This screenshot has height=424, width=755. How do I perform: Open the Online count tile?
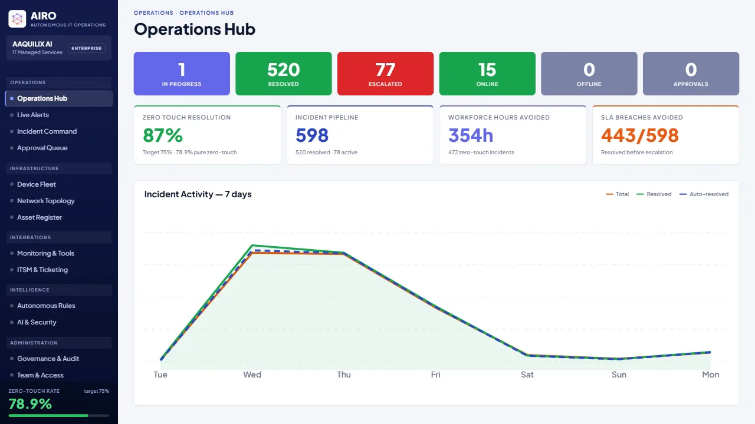point(487,74)
